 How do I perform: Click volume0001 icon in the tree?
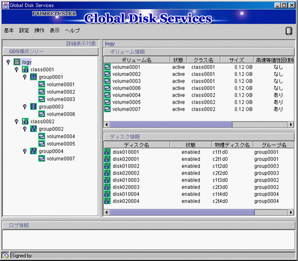pos(42,84)
